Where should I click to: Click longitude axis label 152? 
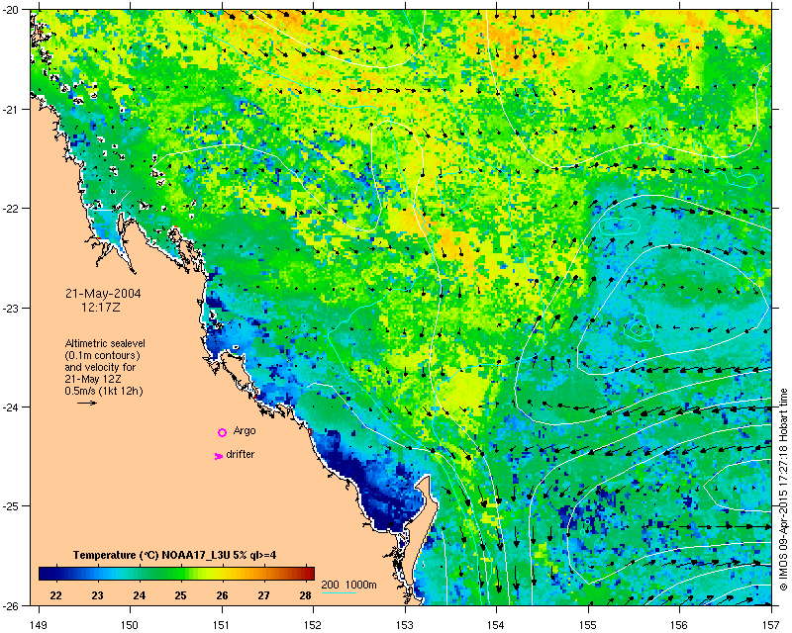[313, 625]
